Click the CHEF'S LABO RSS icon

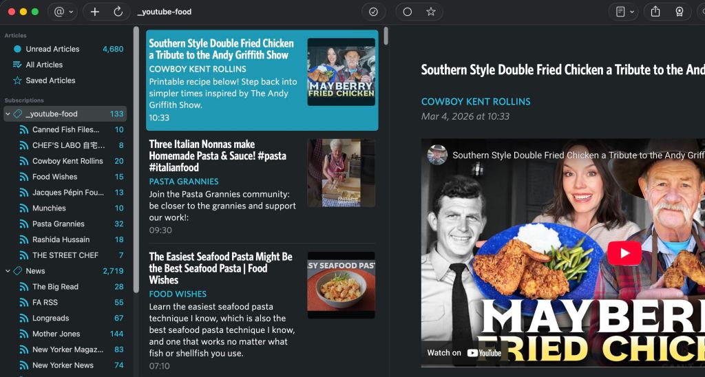click(x=24, y=146)
